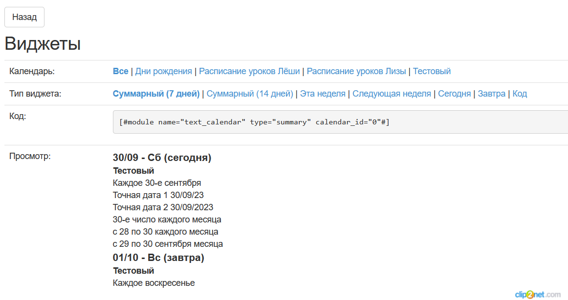
Task: Select Суммарный (7 дней) widget type
Action: 156,94
